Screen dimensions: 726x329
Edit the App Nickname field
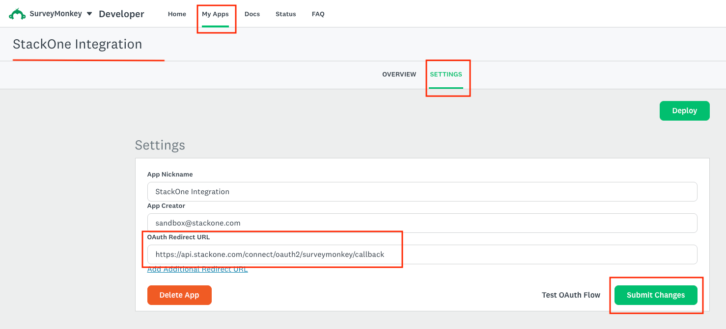click(x=422, y=192)
